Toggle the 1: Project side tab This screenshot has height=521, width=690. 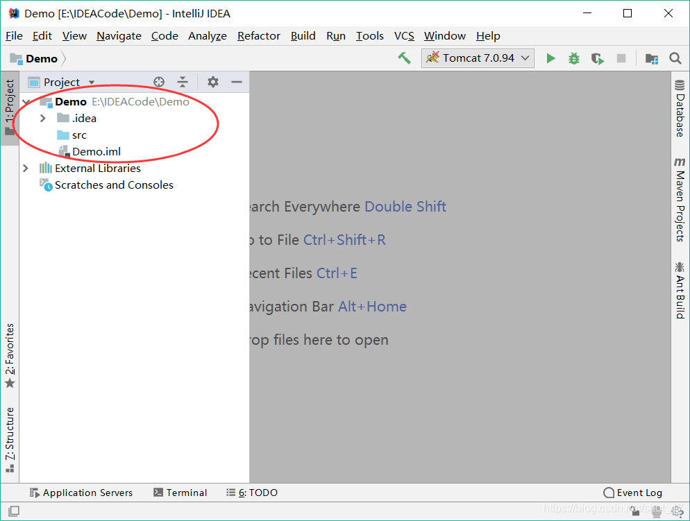[10, 108]
